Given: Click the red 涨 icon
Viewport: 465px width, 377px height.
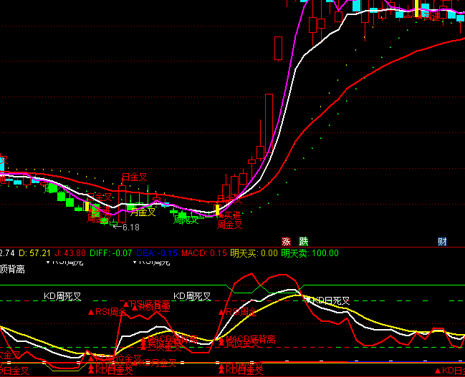Looking at the screenshot, I should point(287,242).
